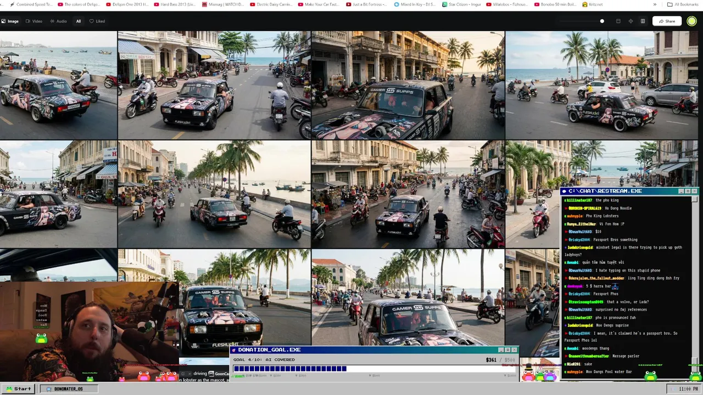Open front-view car with FLESHLIGHT bumper image
This screenshot has height=395, width=703.
point(214,85)
